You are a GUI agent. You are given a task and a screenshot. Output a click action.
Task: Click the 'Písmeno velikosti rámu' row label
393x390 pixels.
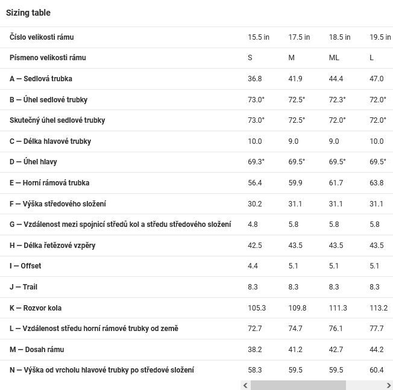pyautogui.click(x=48, y=58)
